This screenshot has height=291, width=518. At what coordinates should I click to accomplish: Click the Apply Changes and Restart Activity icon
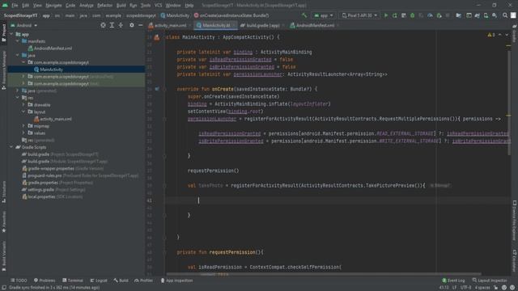coord(394,15)
